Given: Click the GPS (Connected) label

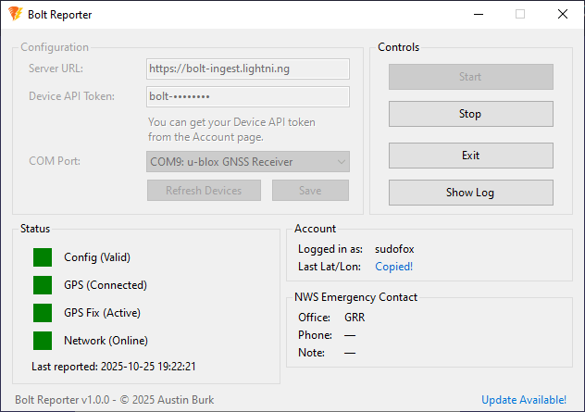Looking at the screenshot, I should point(106,285).
